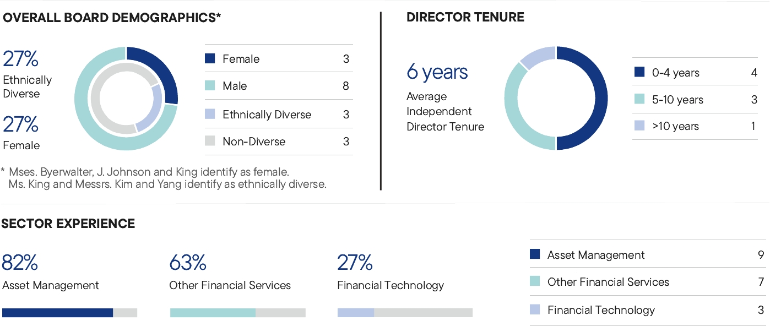Click the Other Financial Services legend swatch
The image size is (770, 326).
[535, 282]
